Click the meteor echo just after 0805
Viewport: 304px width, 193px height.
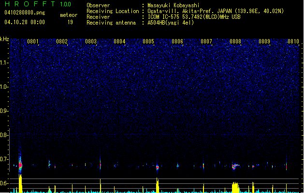pos(158,167)
